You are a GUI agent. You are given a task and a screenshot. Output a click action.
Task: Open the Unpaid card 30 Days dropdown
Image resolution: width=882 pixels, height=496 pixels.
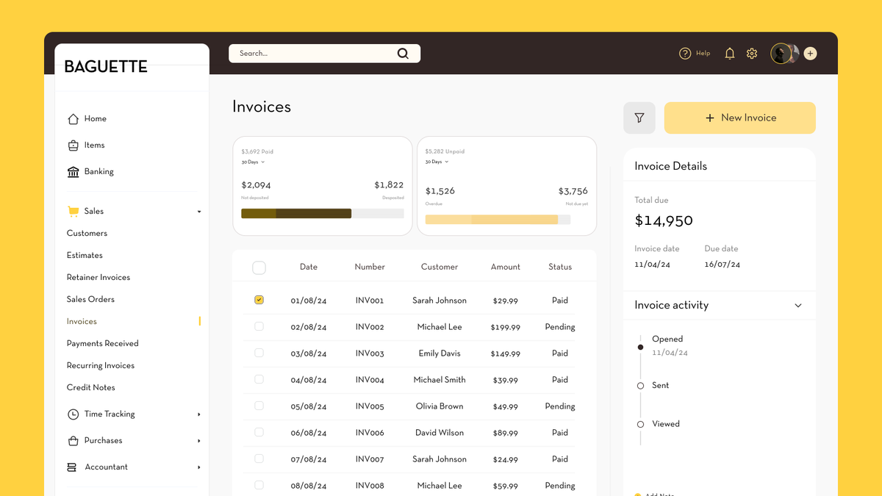[437, 162]
